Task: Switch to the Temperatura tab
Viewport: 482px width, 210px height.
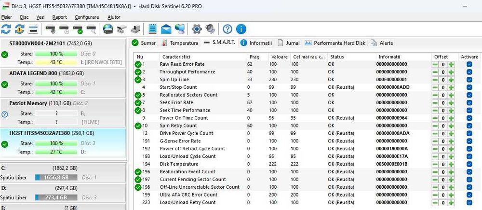Action: (x=180, y=43)
